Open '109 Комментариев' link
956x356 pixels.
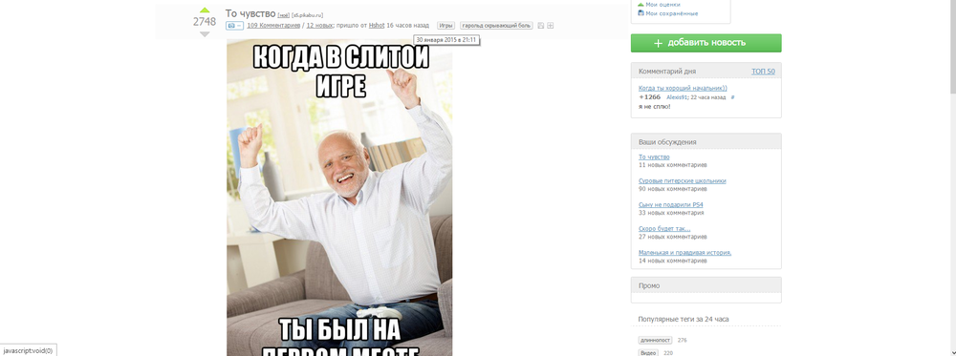tap(273, 26)
